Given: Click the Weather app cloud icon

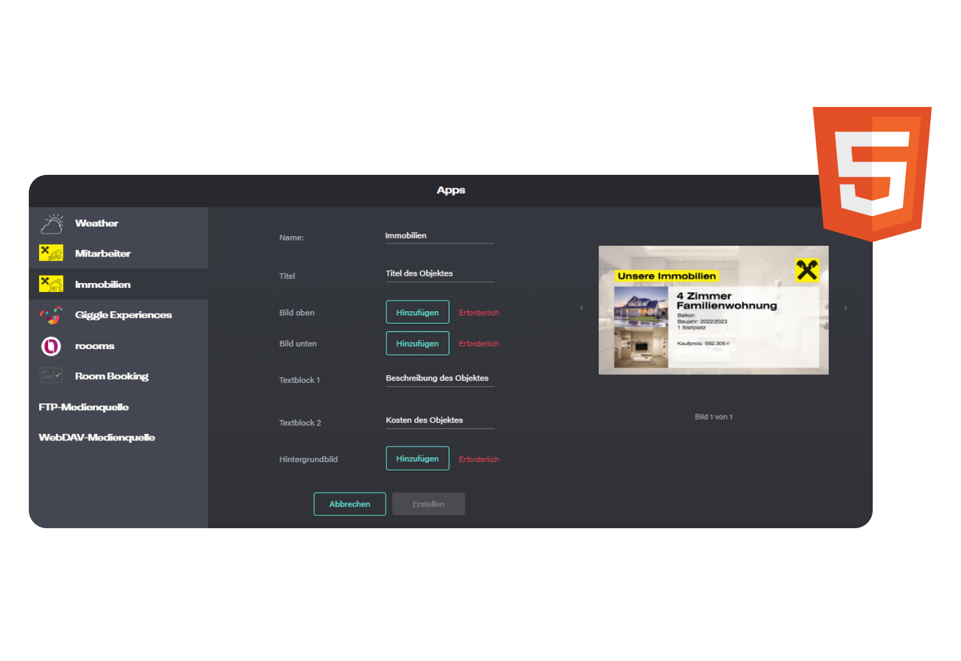Looking at the screenshot, I should click(52, 224).
